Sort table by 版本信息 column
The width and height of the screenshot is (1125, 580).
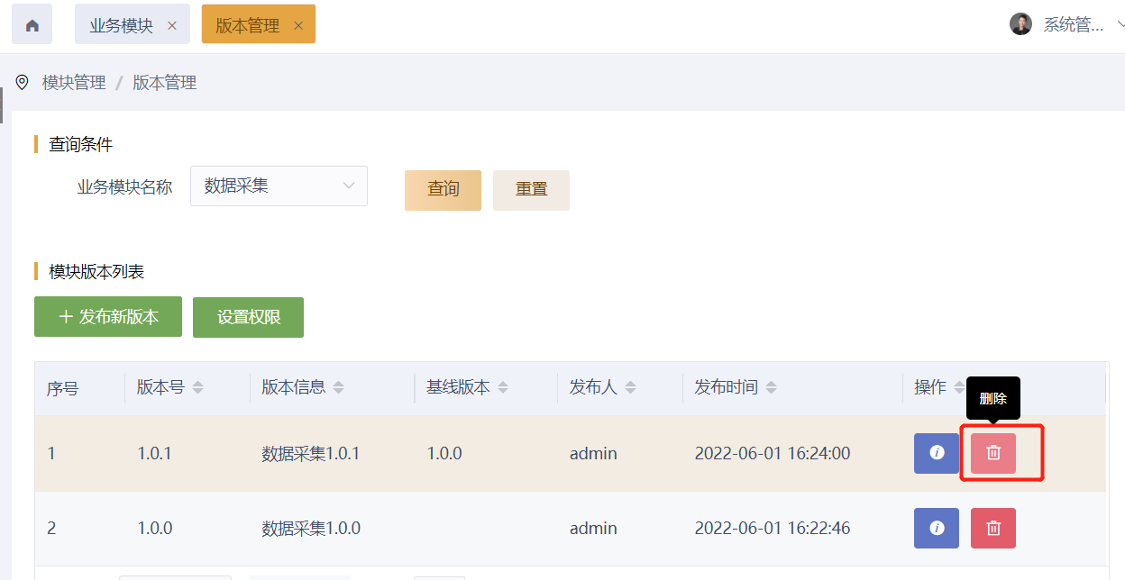(x=338, y=387)
